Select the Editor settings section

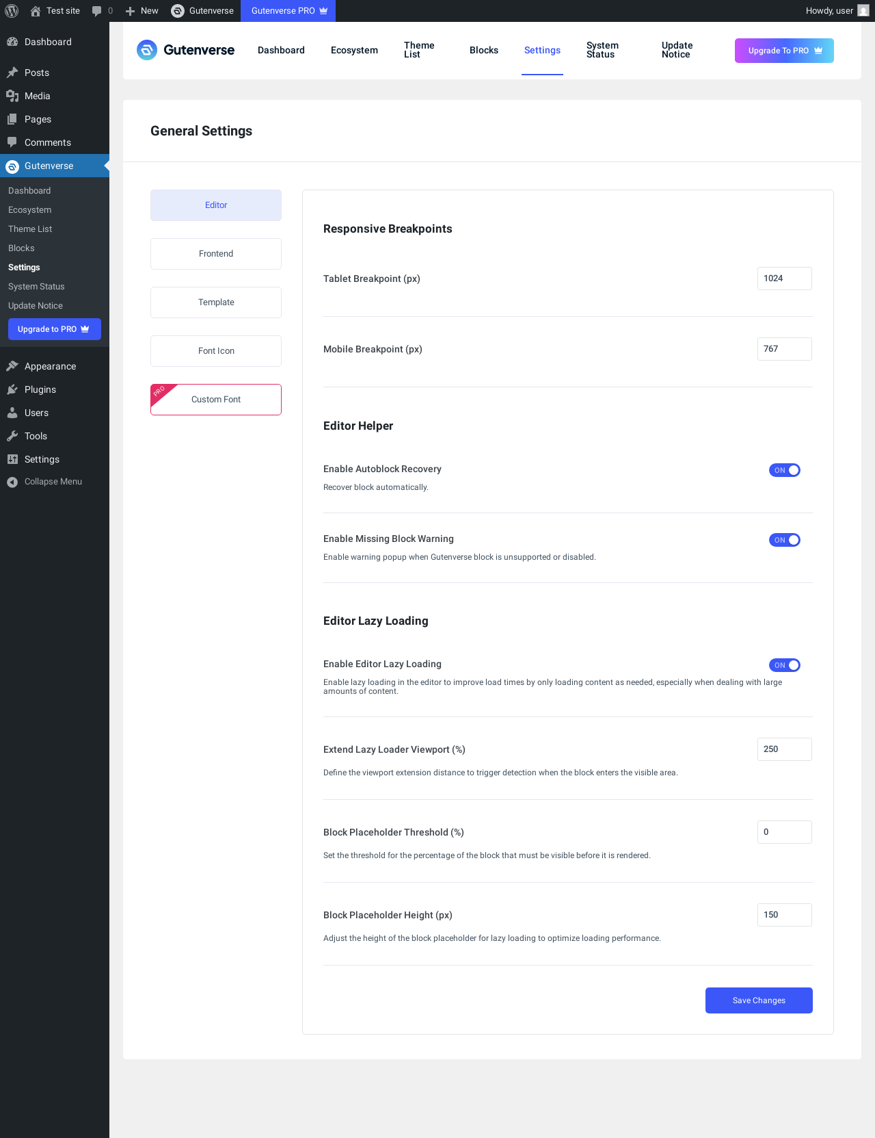click(x=216, y=205)
